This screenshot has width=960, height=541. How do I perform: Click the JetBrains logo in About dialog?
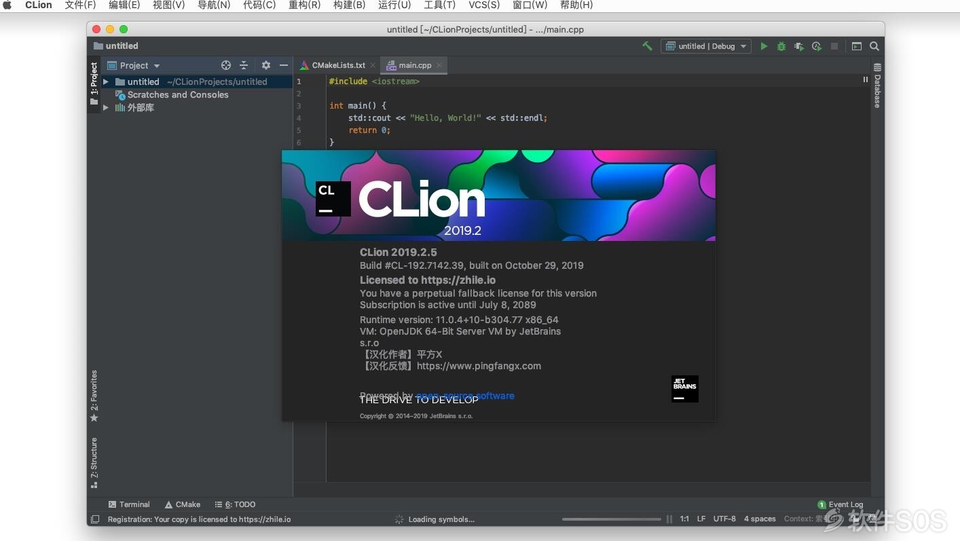click(x=684, y=389)
